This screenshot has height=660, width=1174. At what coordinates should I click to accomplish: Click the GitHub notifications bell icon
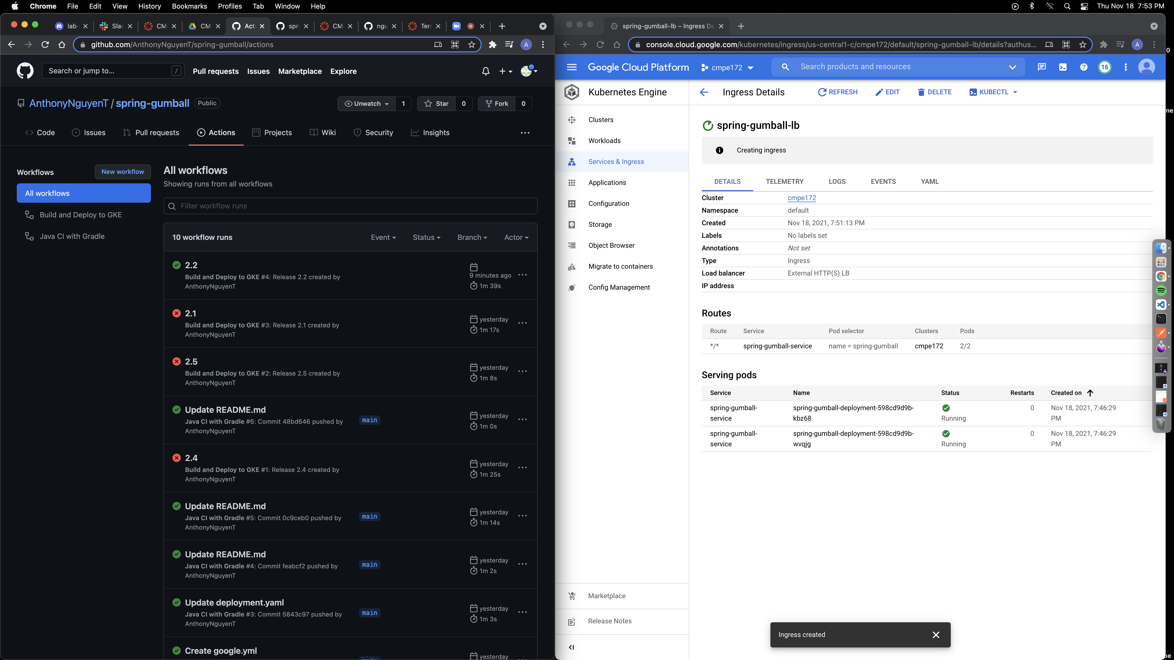click(x=485, y=71)
